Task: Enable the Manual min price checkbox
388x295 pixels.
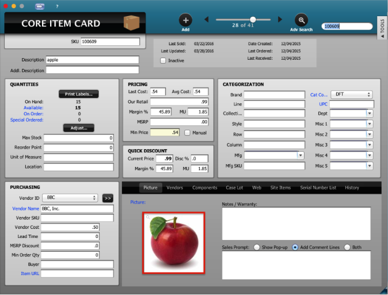Action: [188, 133]
